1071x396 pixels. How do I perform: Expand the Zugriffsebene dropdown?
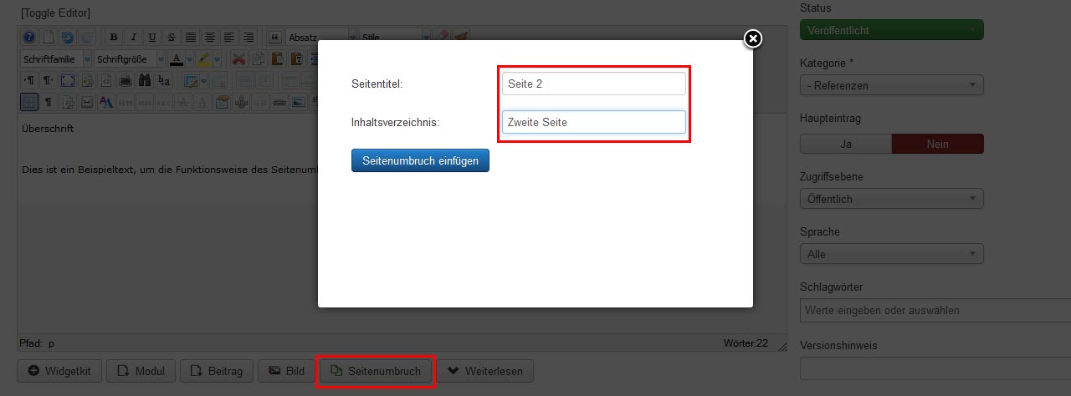[891, 199]
